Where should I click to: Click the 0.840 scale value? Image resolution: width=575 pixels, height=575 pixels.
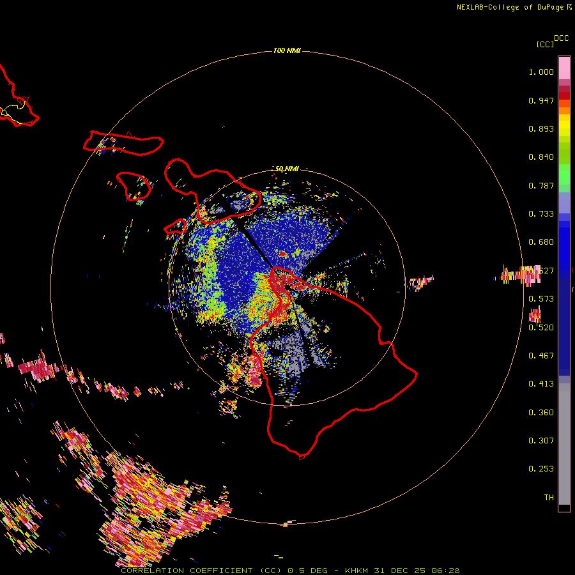point(541,157)
